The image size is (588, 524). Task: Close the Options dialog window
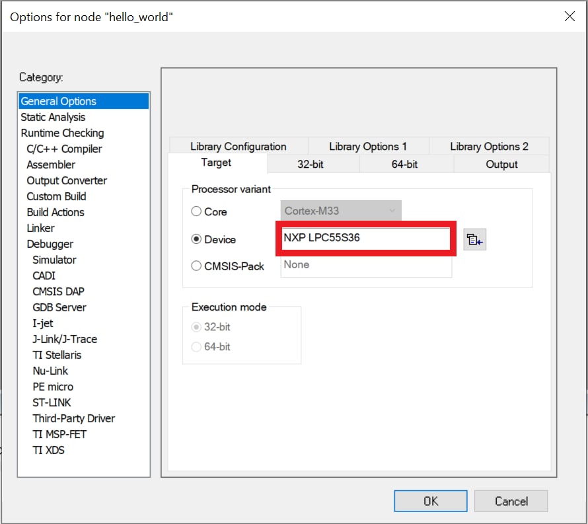569,17
